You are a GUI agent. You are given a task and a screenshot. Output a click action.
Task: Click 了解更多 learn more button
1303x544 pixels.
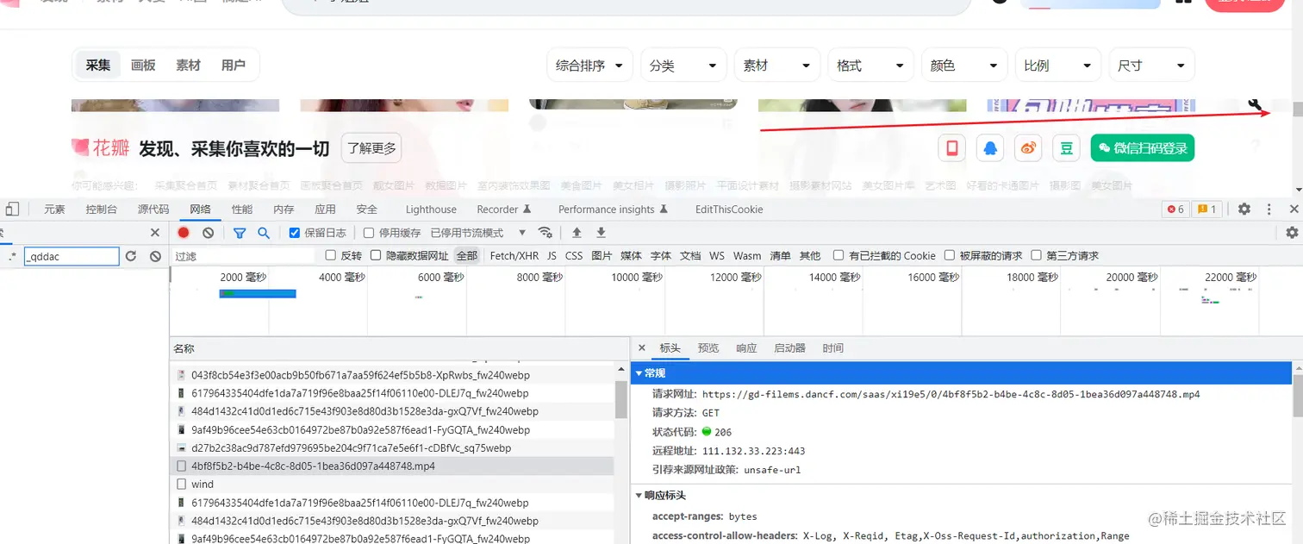tap(371, 148)
